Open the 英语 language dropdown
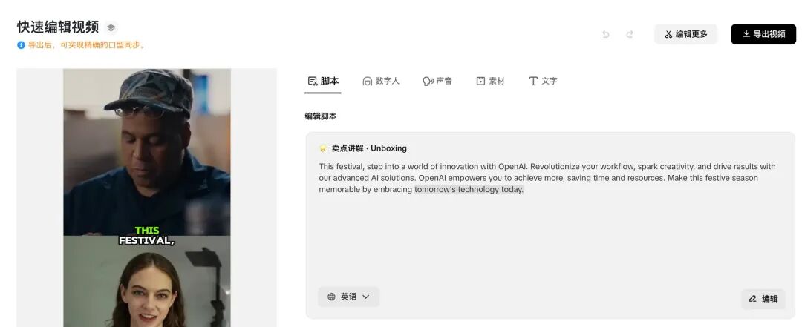Screen dimensions: 802x327 348,297
